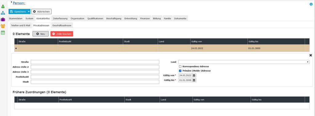The image size is (315, 116).
Task: Click into Adress-Zeile 2 field
Action: 95,67
